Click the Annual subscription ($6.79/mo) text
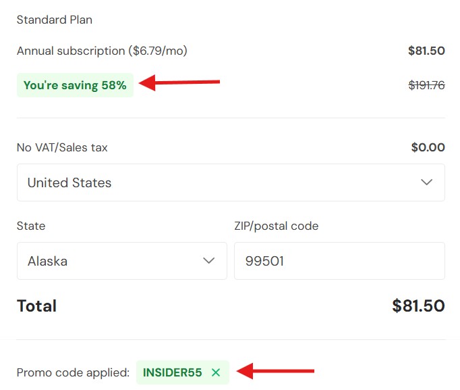460x390 pixels. [x=102, y=51]
